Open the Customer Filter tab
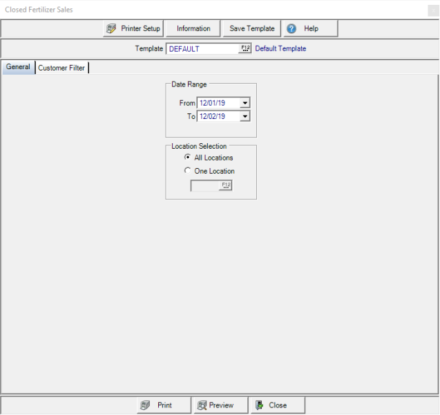Viewport: 440px width, 415px height. click(61, 68)
